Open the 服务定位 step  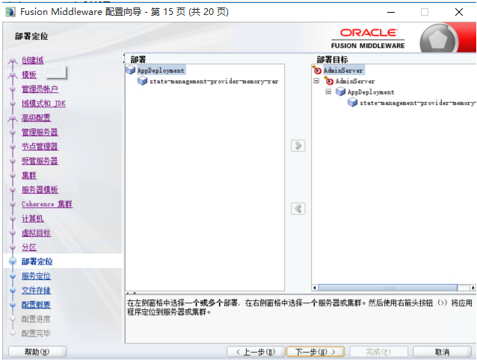click(x=36, y=276)
